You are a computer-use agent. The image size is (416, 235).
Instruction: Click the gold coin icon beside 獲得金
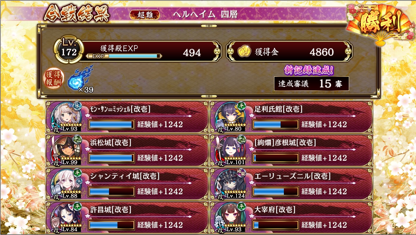[243, 52]
